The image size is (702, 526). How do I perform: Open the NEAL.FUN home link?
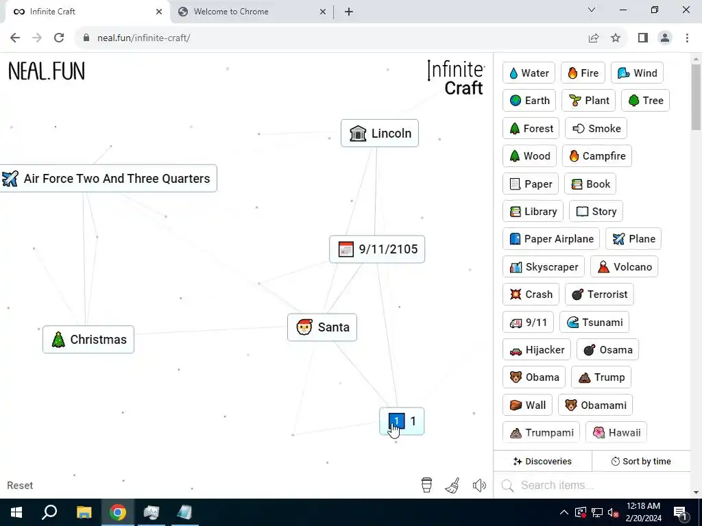click(x=47, y=71)
